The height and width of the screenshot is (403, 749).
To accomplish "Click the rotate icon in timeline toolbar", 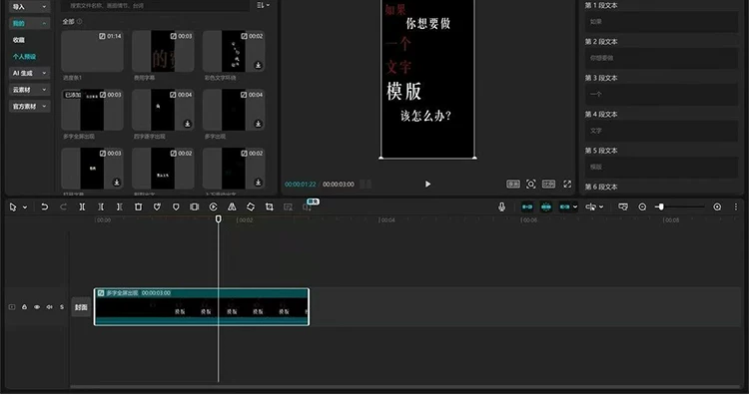I will coord(251,206).
